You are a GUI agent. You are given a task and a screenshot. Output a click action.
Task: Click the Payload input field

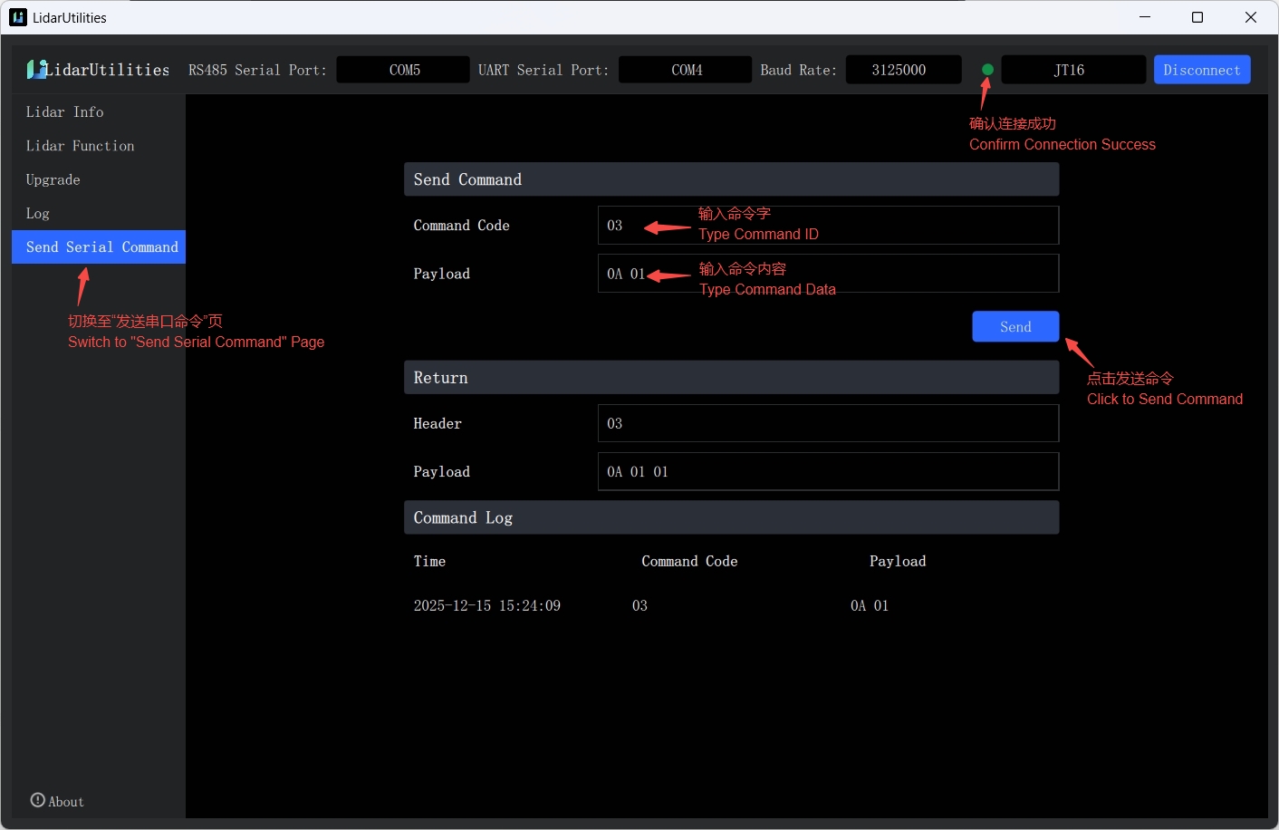[x=828, y=273]
